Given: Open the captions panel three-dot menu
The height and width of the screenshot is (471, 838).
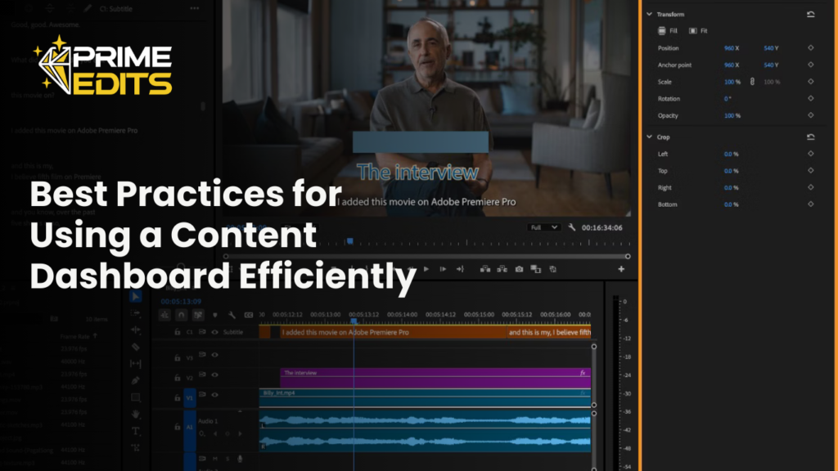Looking at the screenshot, I should tap(194, 8).
